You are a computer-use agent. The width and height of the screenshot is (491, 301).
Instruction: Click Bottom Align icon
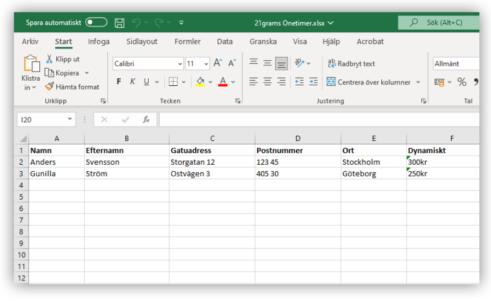[x=281, y=63]
